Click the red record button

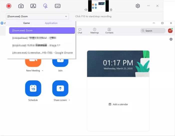click(x=9, y=6)
